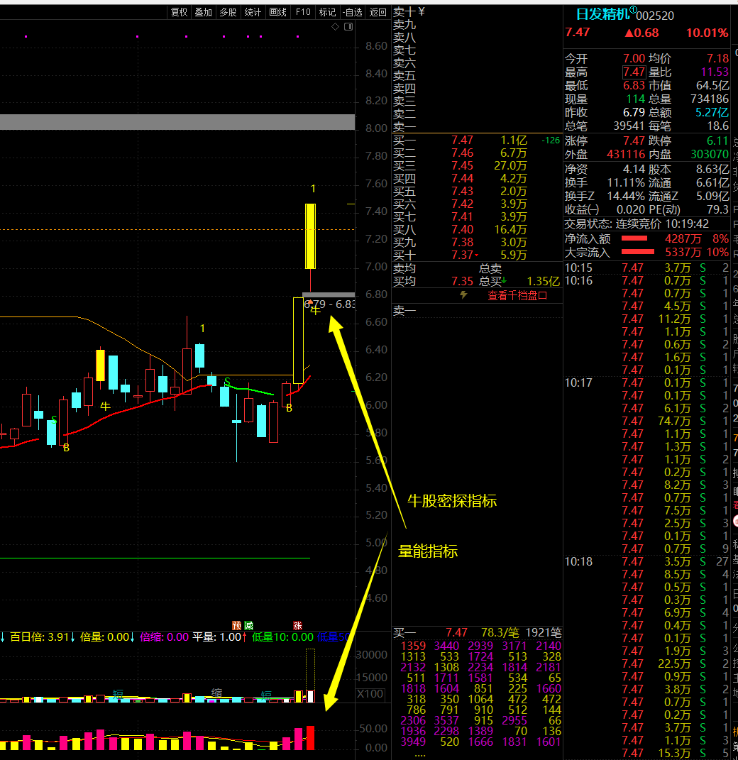Click the 标记 mark button
This screenshot has width=738, height=760.
tap(328, 12)
